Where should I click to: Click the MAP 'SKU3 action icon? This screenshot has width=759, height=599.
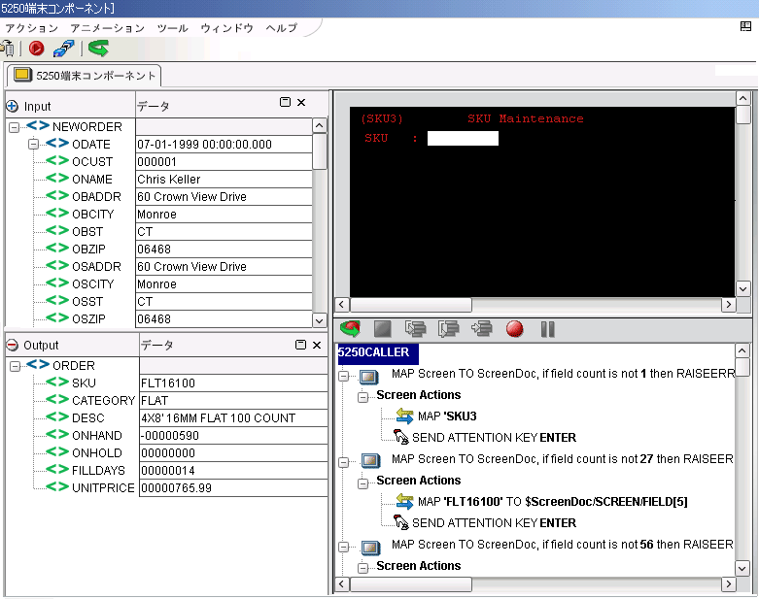pos(404,416)
